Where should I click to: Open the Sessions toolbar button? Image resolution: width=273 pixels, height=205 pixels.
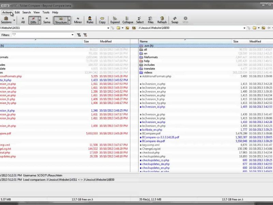tap(6, 20)
